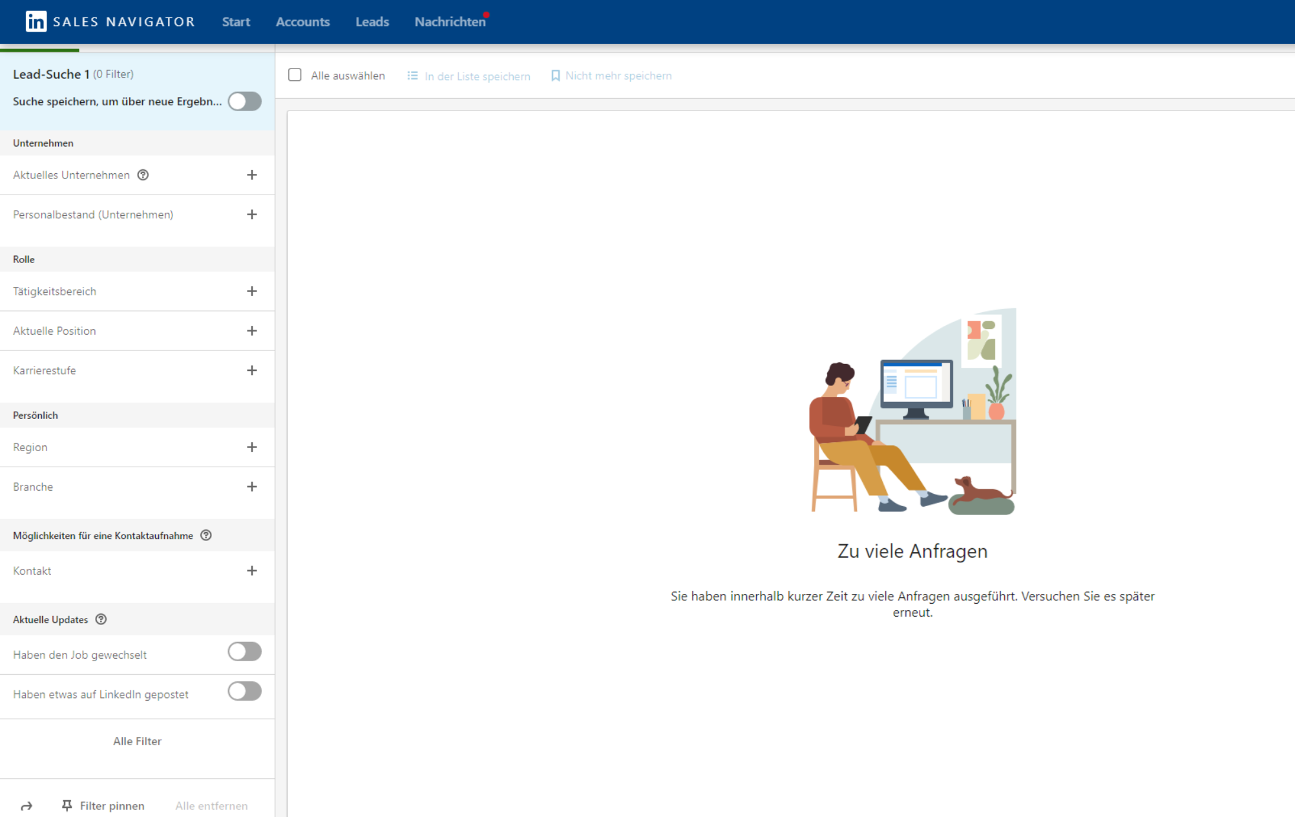
Task: Click help icon next to Kontaktaufnahme heading
Action: pos(206,535)
